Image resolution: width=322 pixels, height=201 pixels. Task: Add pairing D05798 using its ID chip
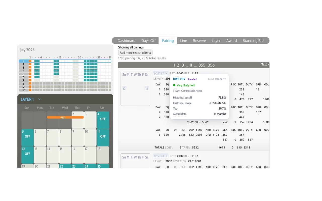[x=161, y=156]
